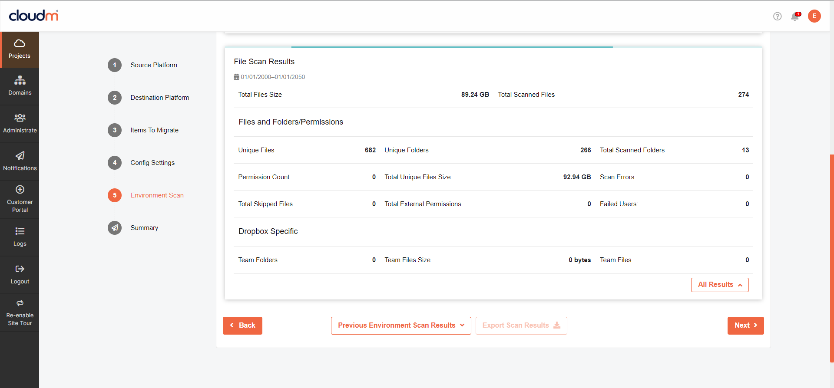Open the Administrate section

click(20, 124)
